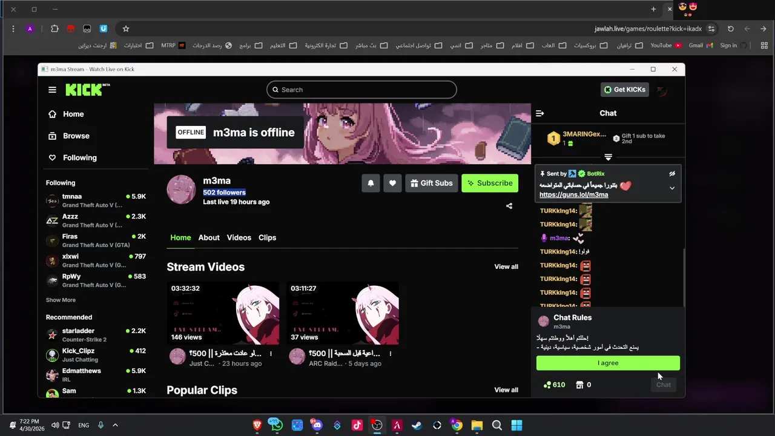The height and width of the screenshot is (436, 775).
Task: Open the Gmail bookmark
Action: click(701, 45)
